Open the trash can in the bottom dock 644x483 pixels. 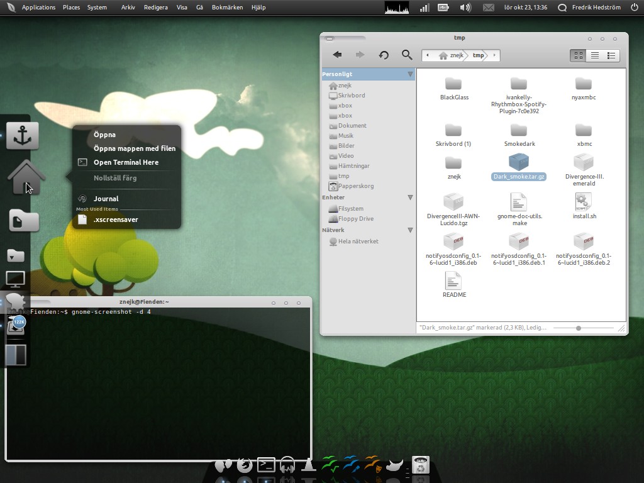(421, 465)
